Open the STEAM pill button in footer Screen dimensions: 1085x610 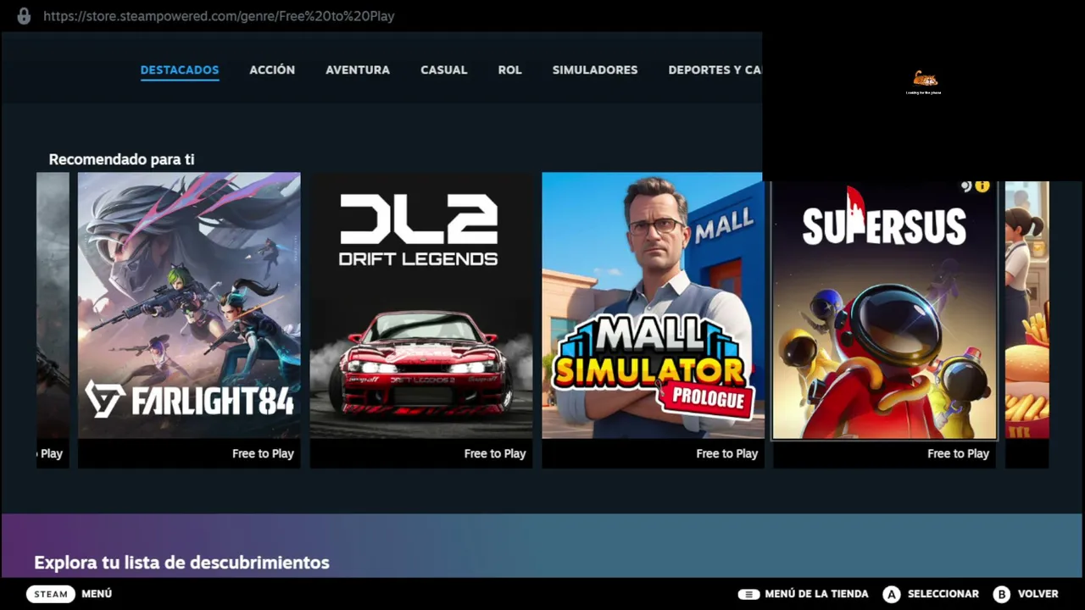(x=51, y=594)
